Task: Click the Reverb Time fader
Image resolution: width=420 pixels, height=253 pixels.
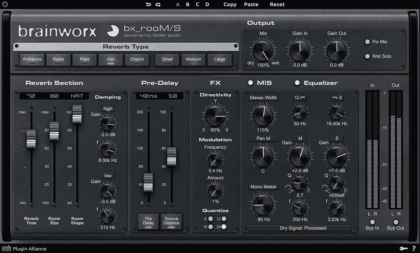Action: point(31,138)
